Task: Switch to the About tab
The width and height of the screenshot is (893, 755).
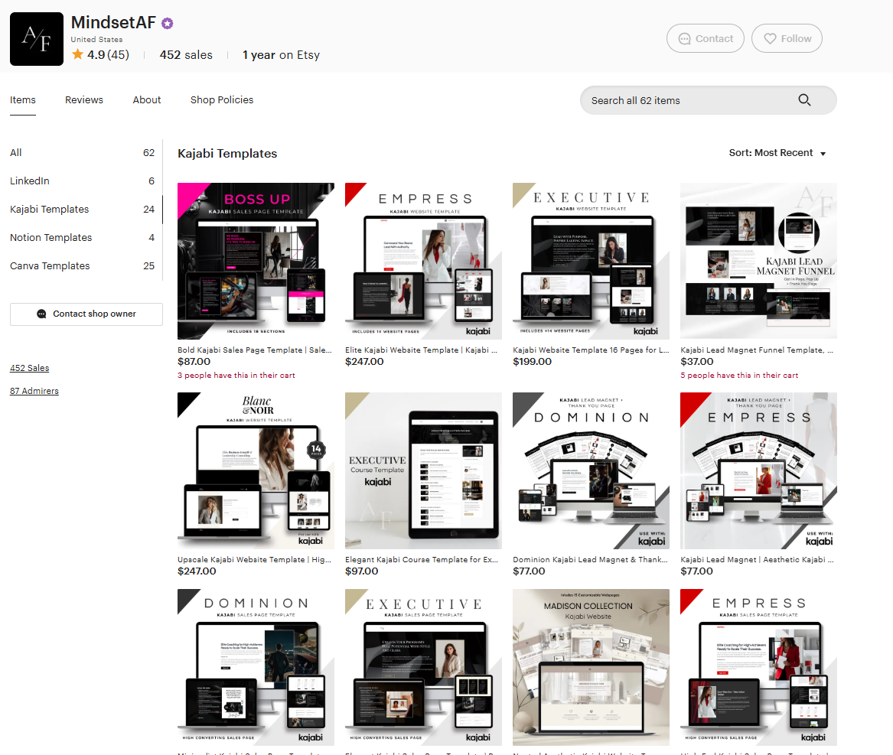Action: (147, 100)
